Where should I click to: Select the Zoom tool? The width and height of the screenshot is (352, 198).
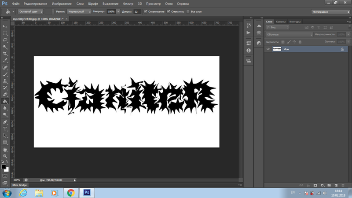[5, 156]
